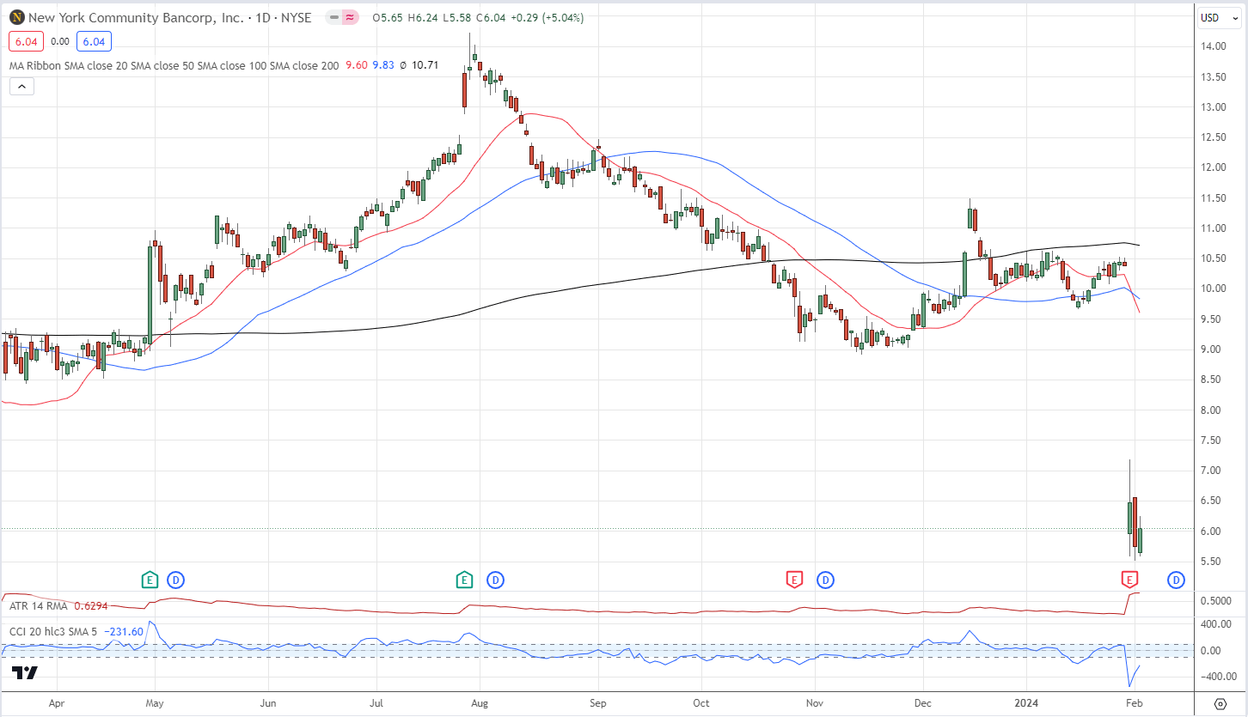Click the green earnings E marker near May
1248x717 pixels.
pyautogui.click(x=150, y=580)
